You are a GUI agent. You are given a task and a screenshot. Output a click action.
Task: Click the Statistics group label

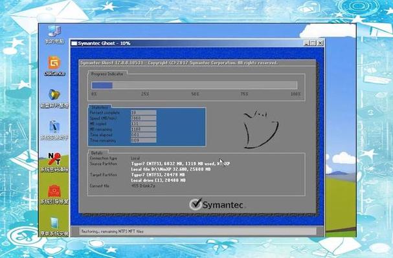pyautogui.click(x=100, y=107)
